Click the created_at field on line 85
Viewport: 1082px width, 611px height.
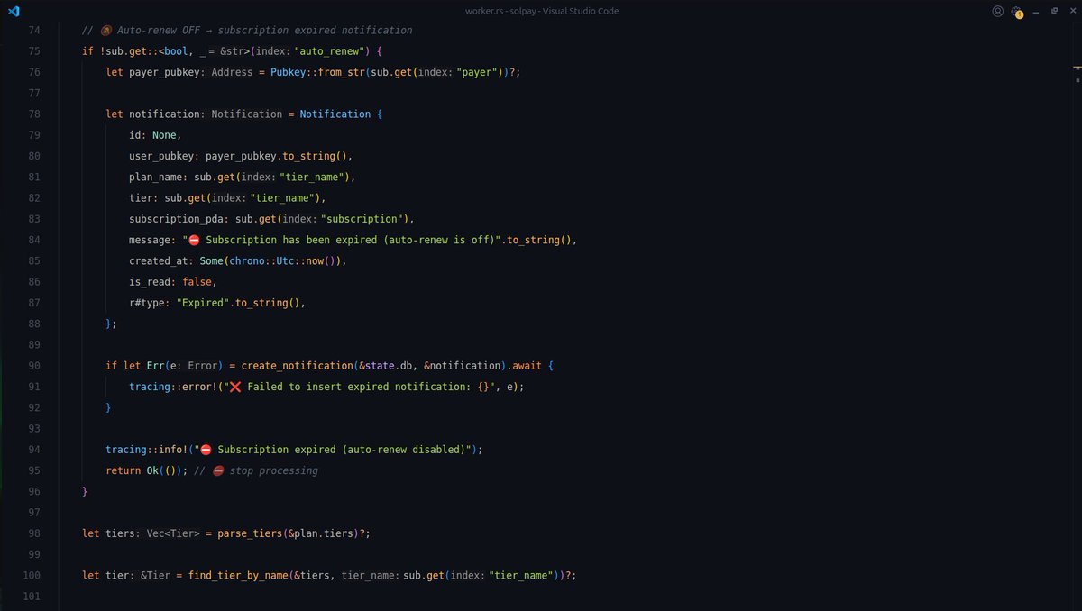tap(159, 260)
